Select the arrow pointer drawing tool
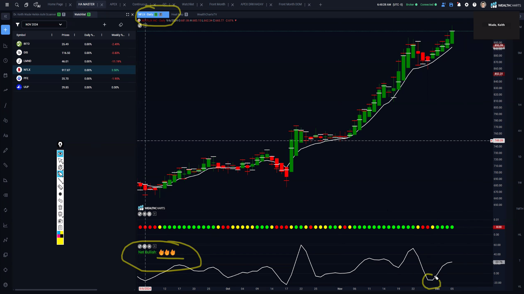This screenshot has height=294, width=524. click(x=60, y=160)
